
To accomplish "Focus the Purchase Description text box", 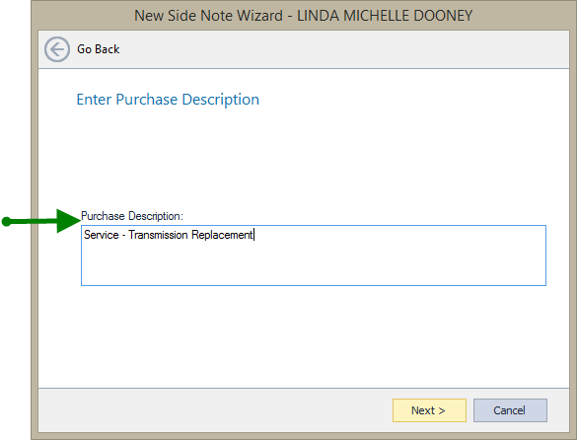I will [314, 256].
